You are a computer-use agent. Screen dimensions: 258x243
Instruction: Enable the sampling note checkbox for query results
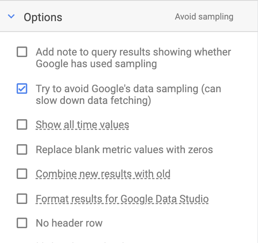[22, 52]
